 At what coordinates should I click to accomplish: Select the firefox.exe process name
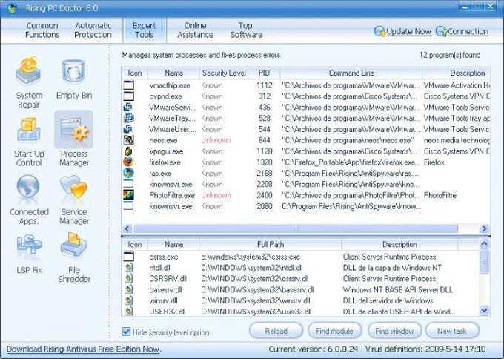pyautogui.click(x=165, y=162)
